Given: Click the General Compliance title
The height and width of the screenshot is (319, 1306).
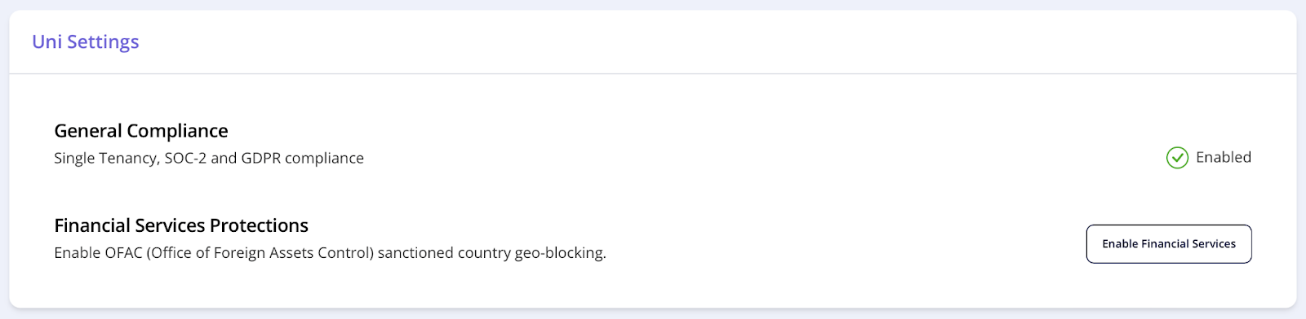Looking at the screenshot, I should coord(141,131).
